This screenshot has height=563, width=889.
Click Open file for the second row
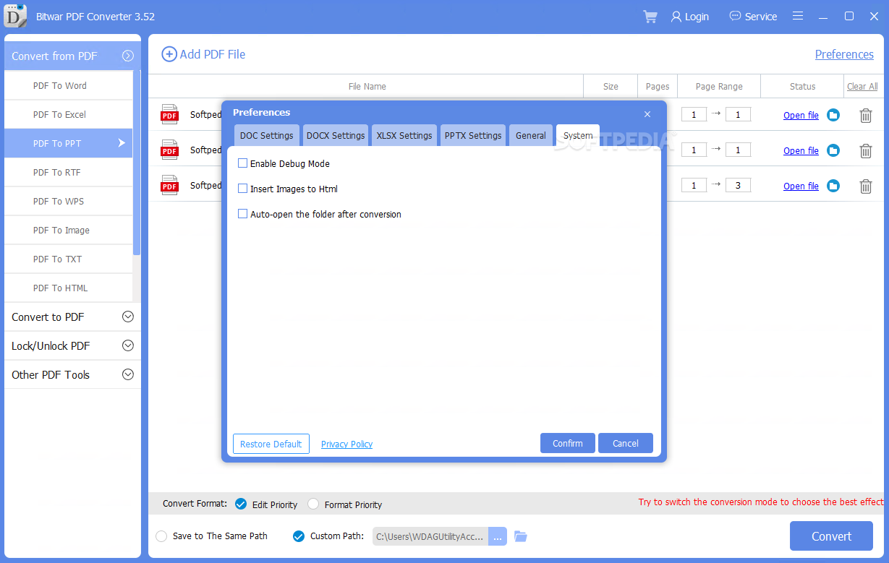[801, 150]
